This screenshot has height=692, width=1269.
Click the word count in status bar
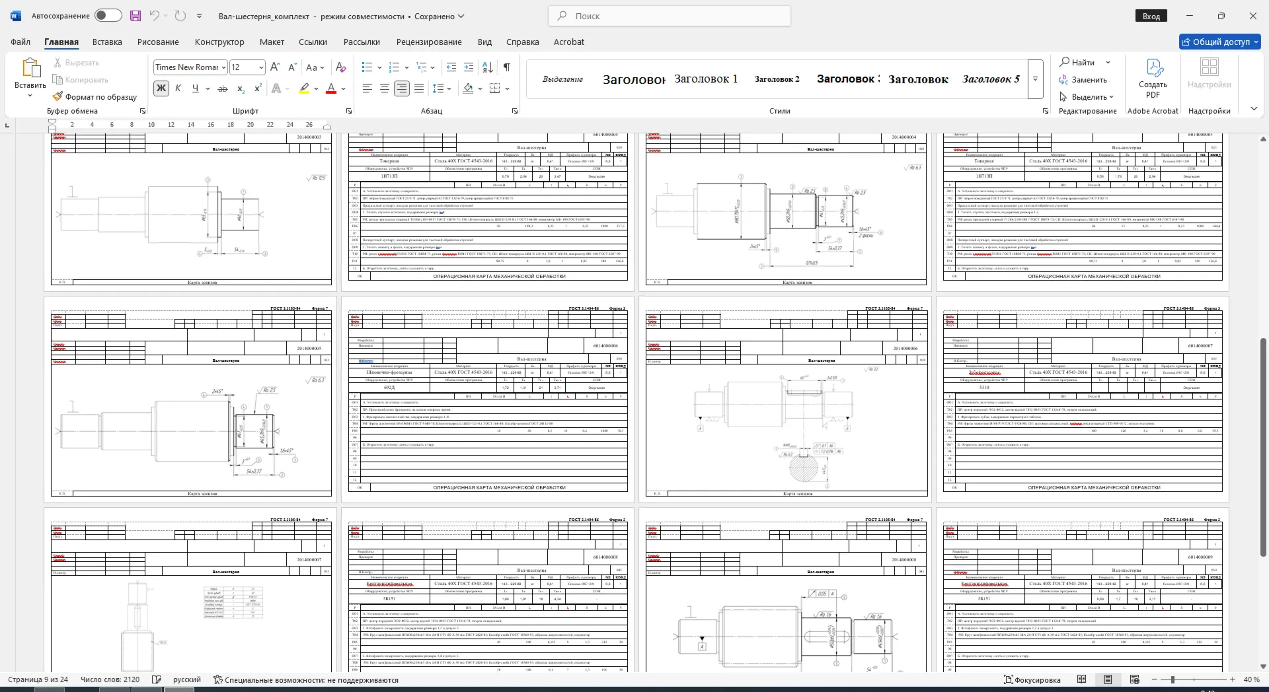110,679
